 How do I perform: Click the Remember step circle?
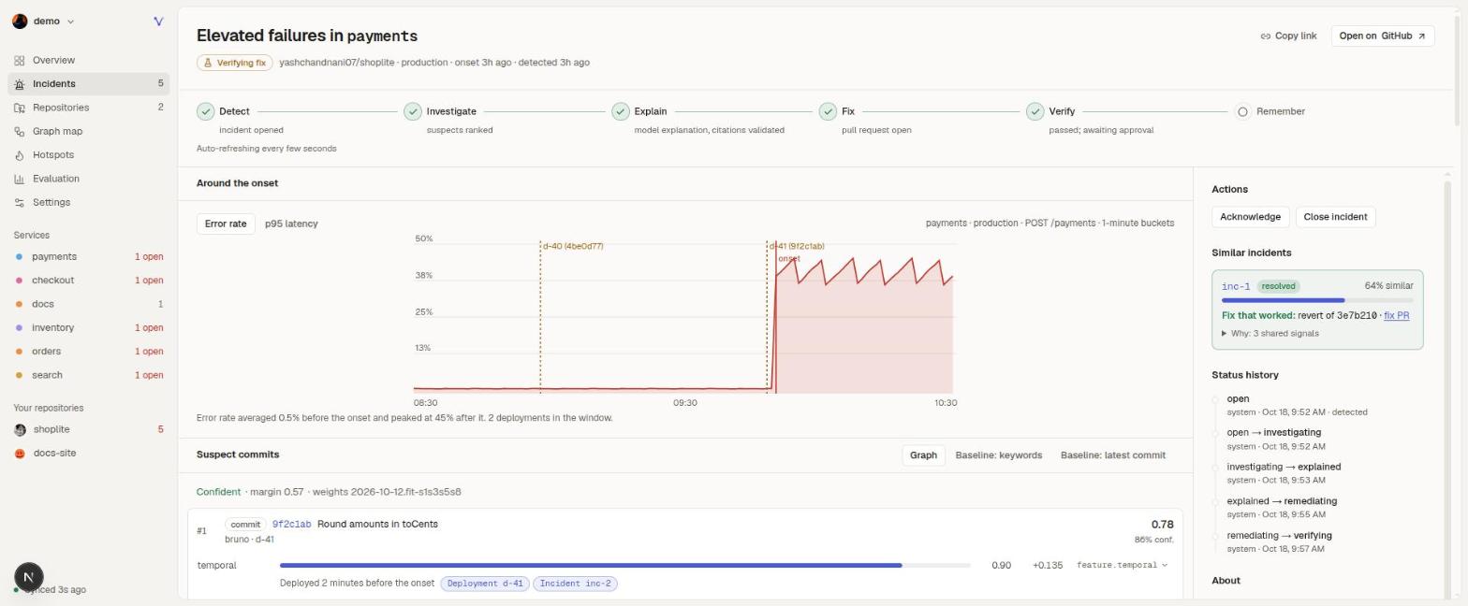1242,111
